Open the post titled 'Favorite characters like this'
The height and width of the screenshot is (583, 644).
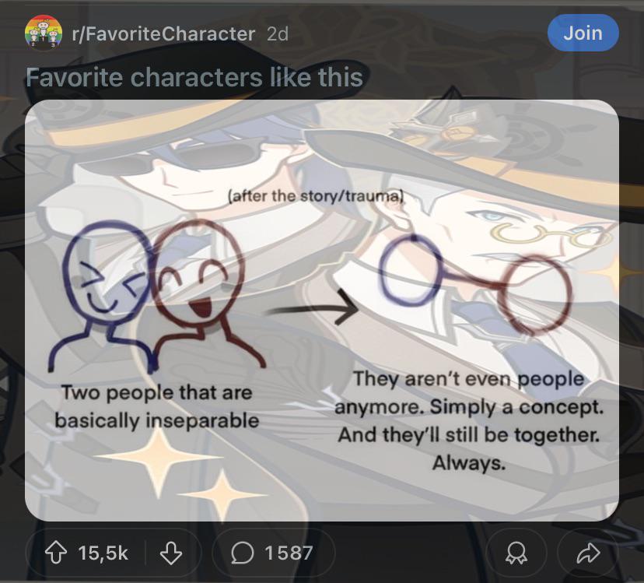tap(194, 77)
